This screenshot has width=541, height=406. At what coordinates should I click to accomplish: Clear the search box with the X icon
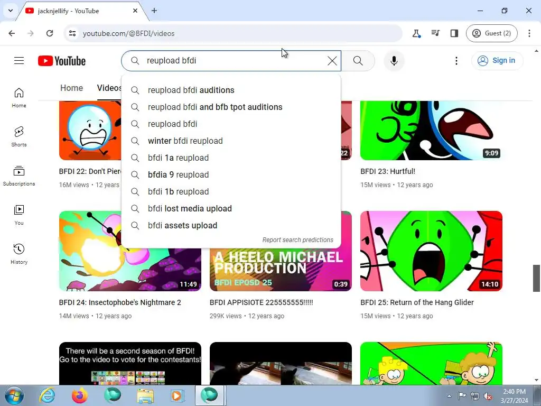[x=332, y=61]
